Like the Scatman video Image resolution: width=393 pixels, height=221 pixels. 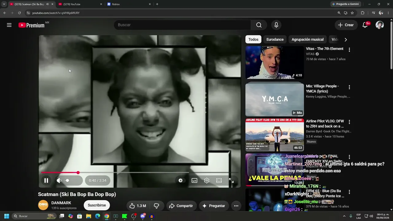[138, 206]
